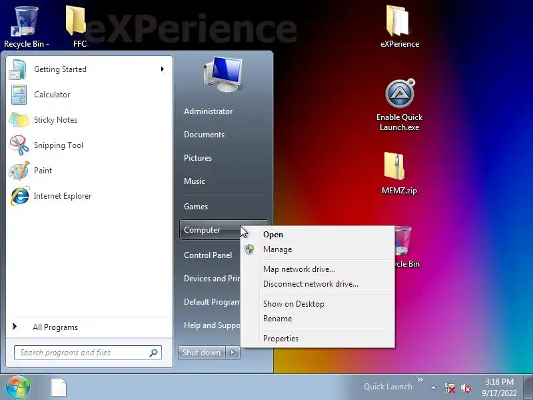Show hidden tray icons arrow
The height and width of the screenshot is (400, 533).
click(x=434, y=387)
